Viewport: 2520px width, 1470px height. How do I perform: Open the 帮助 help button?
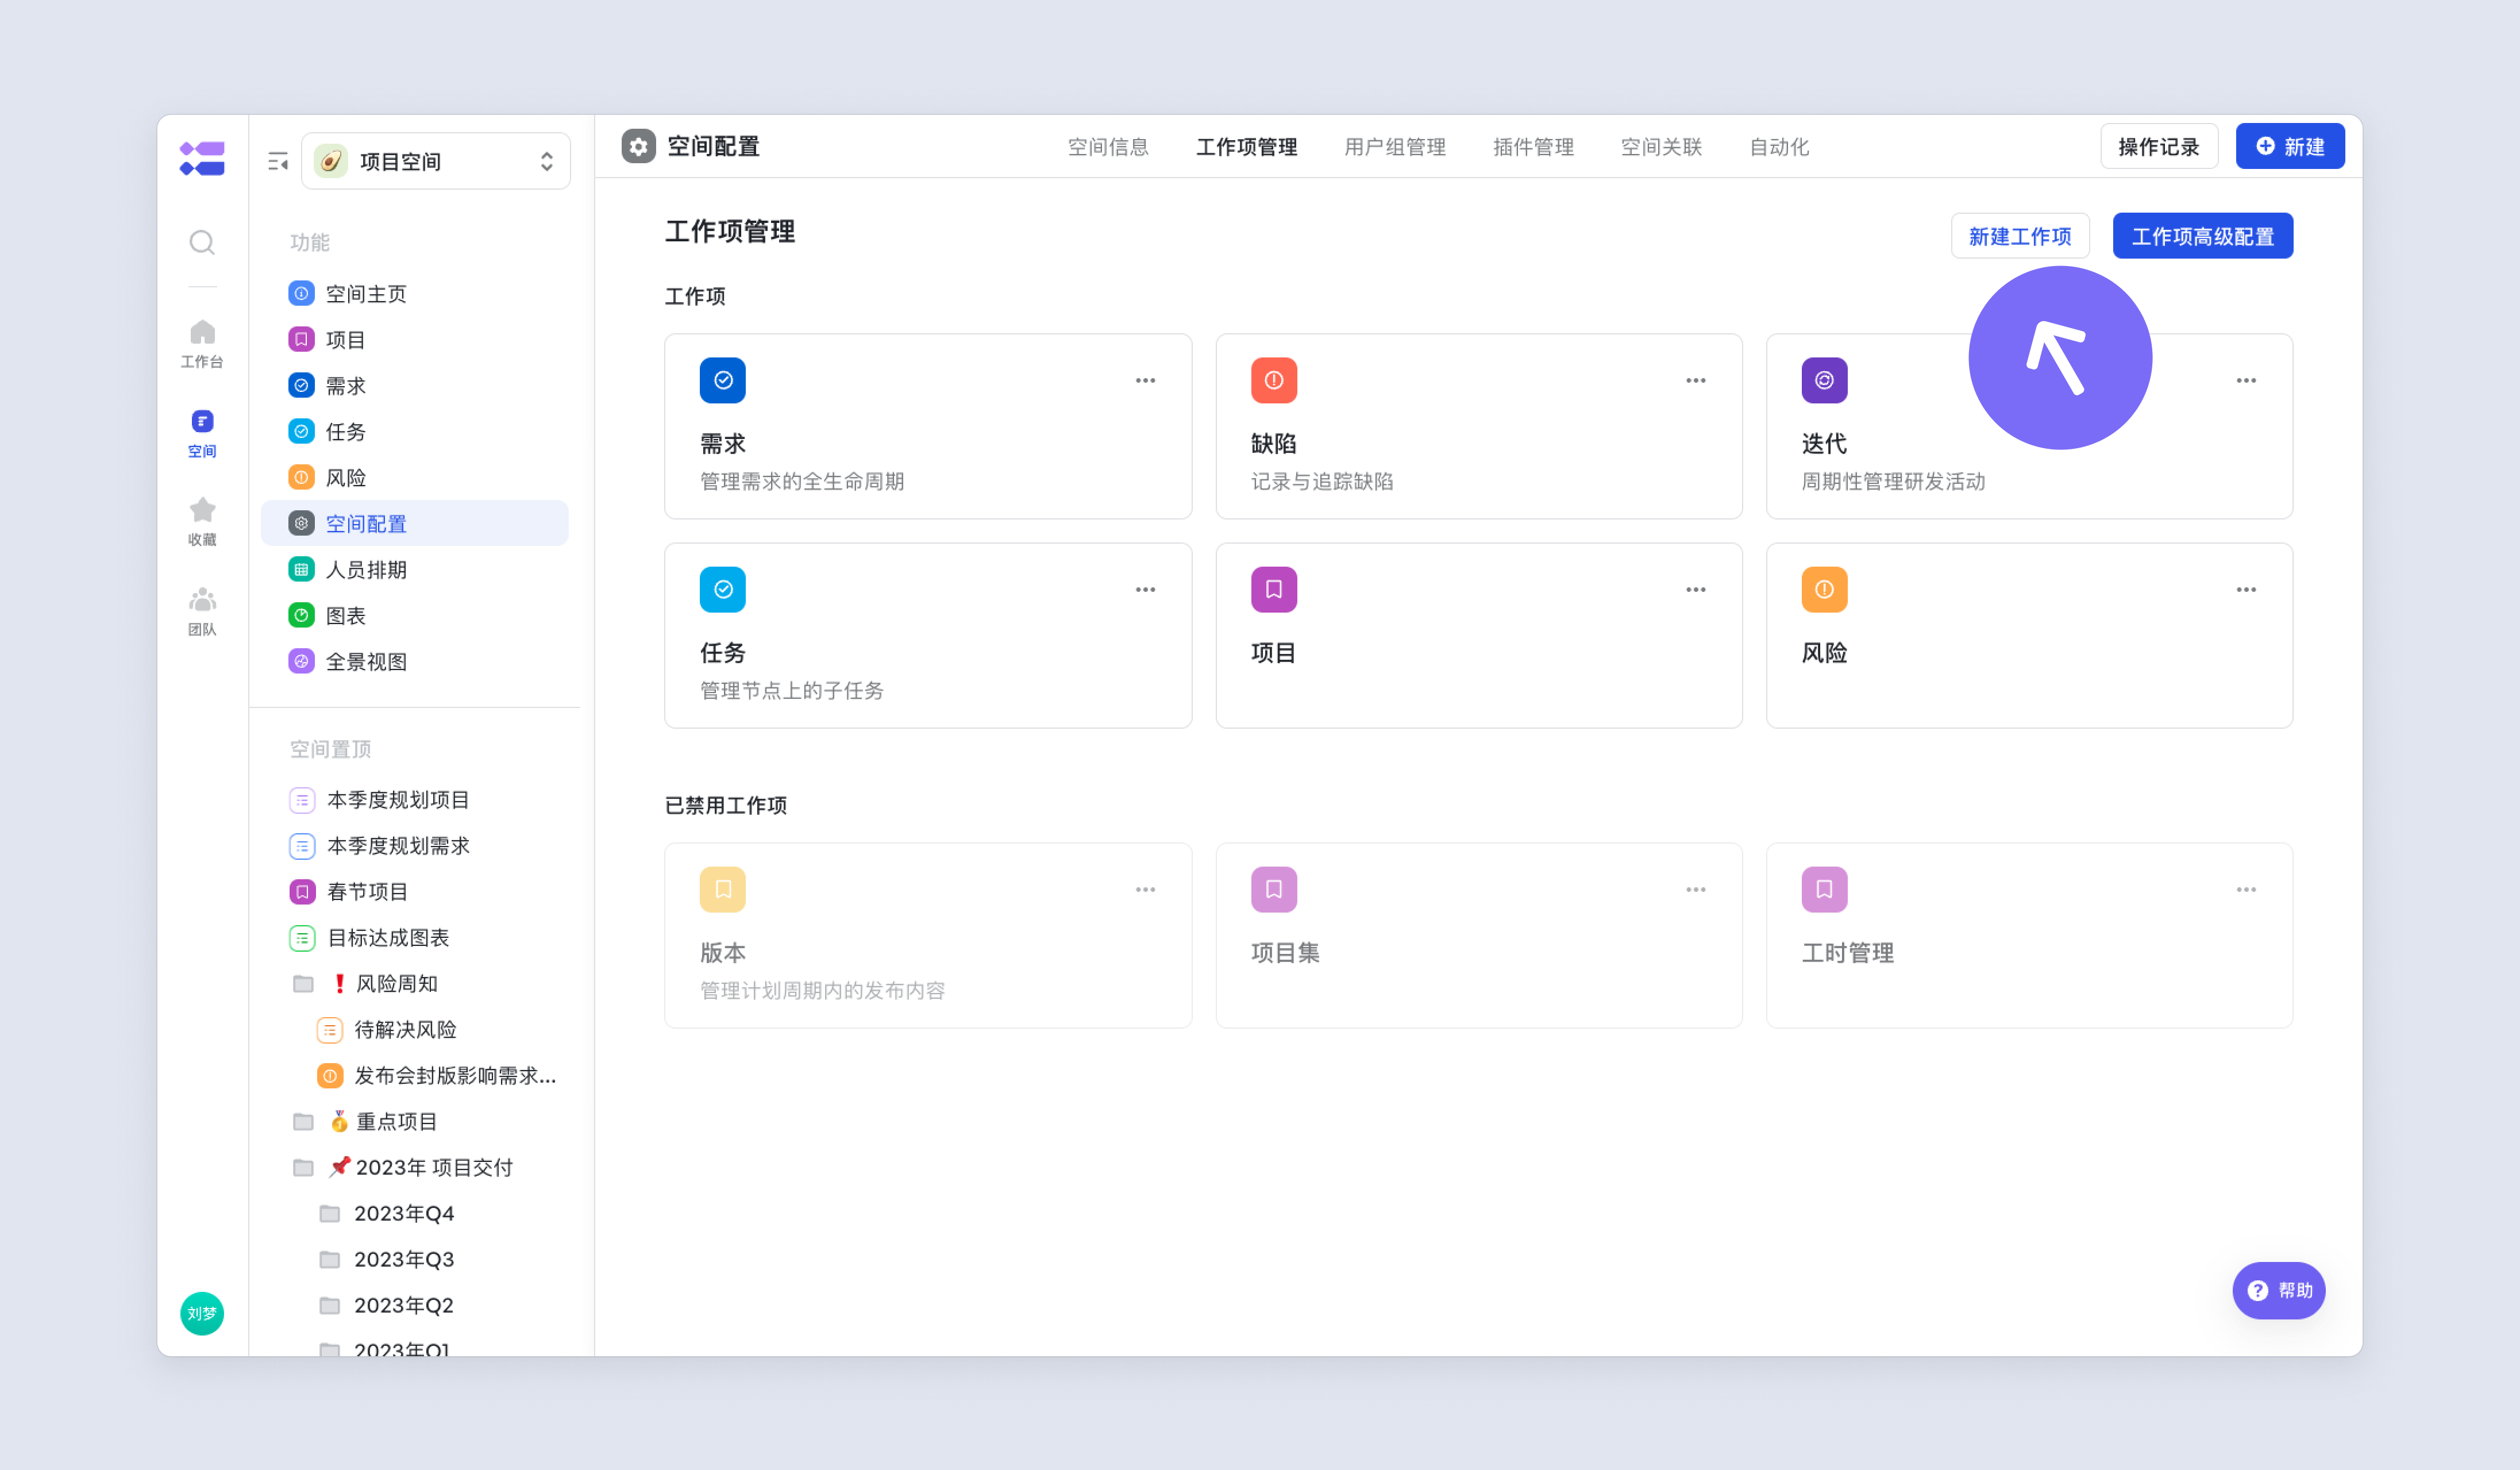click(2279, 1291)
